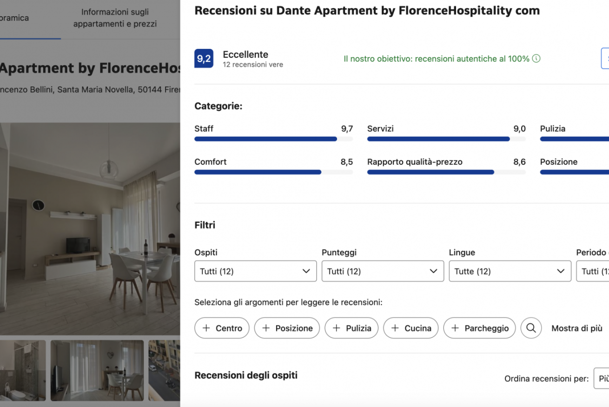
Task: Open the Ordina recensioni per dropdown
Action: coord(601,379)
